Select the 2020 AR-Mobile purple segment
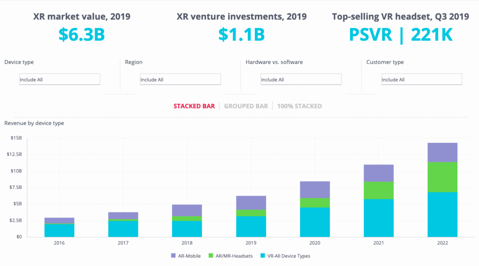 coord(315,190)
